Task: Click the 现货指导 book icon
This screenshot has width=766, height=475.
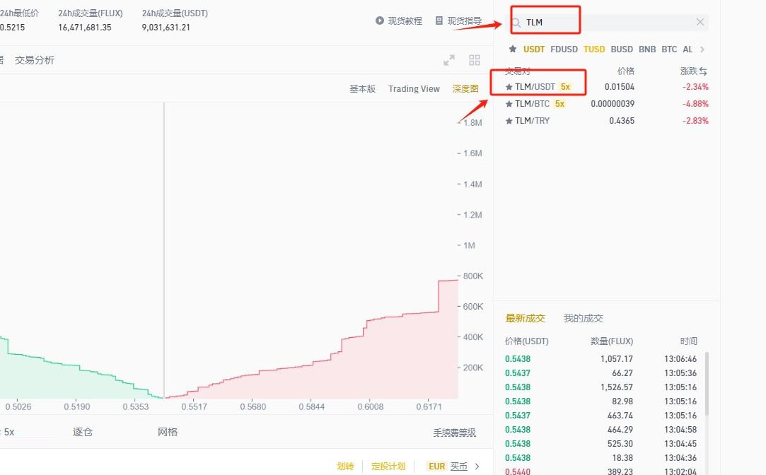Action: [x=439, y=21]
